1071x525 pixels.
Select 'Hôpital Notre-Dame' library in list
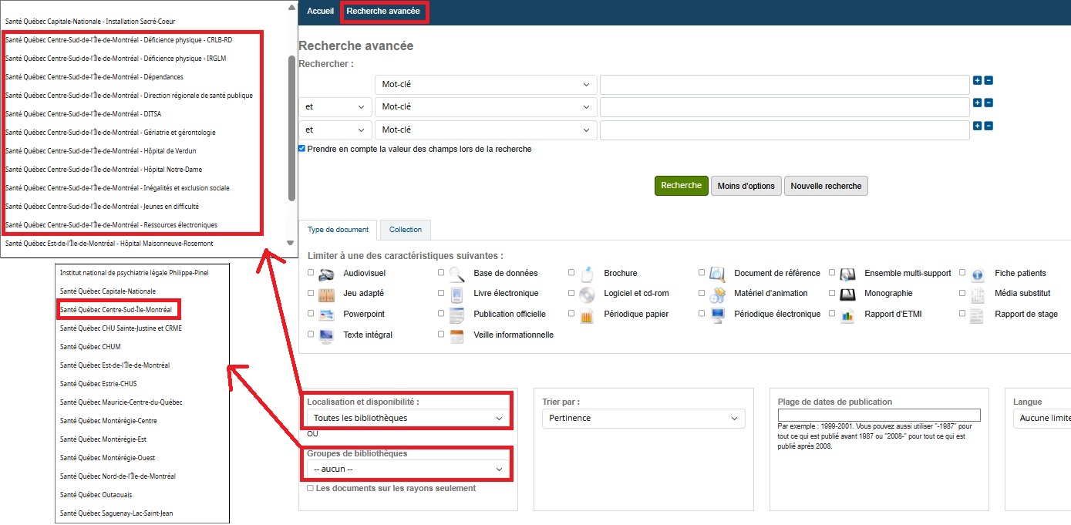[x=104, y=170]
